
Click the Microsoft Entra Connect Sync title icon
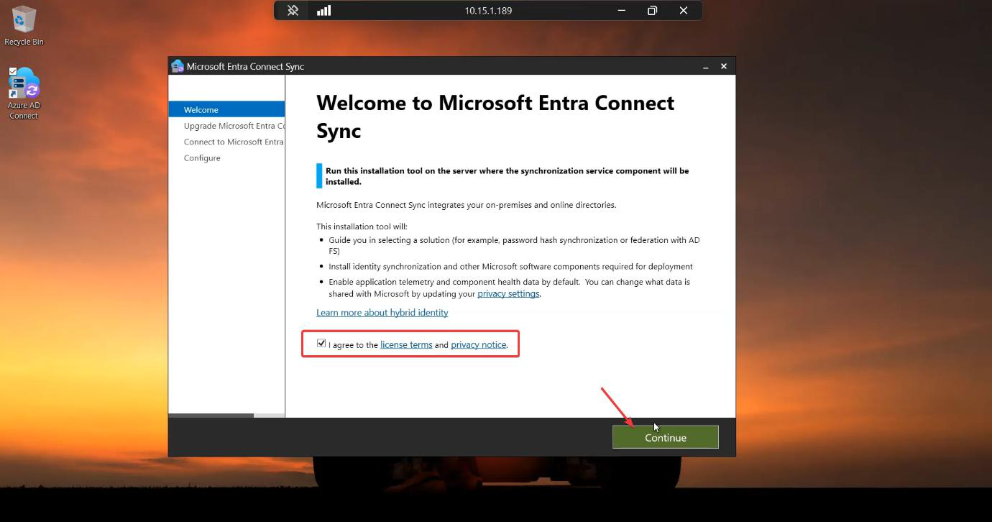click(178, 66)
